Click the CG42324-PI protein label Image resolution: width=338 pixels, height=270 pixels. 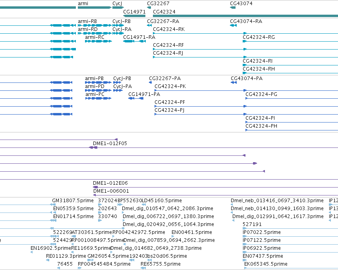(260, 118)
